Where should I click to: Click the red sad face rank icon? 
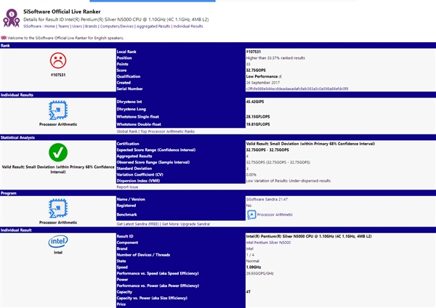pos(58,61)
